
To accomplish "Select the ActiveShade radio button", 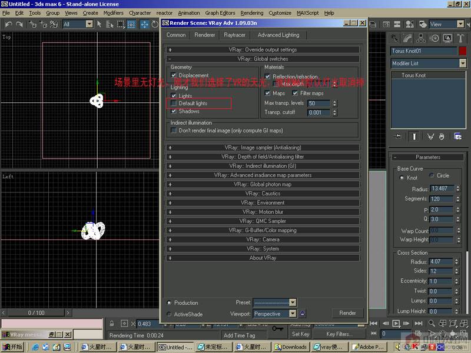I will coord(169,314).
